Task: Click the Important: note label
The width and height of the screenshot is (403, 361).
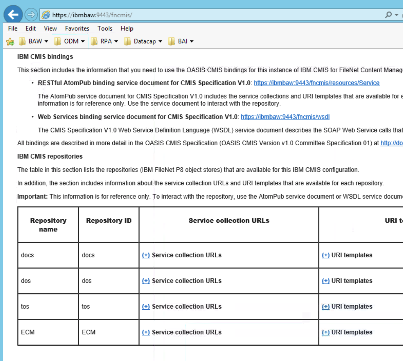Action: click(32, 196)
